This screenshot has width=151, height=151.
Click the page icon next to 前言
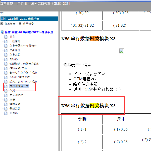[x=6, y=37]
